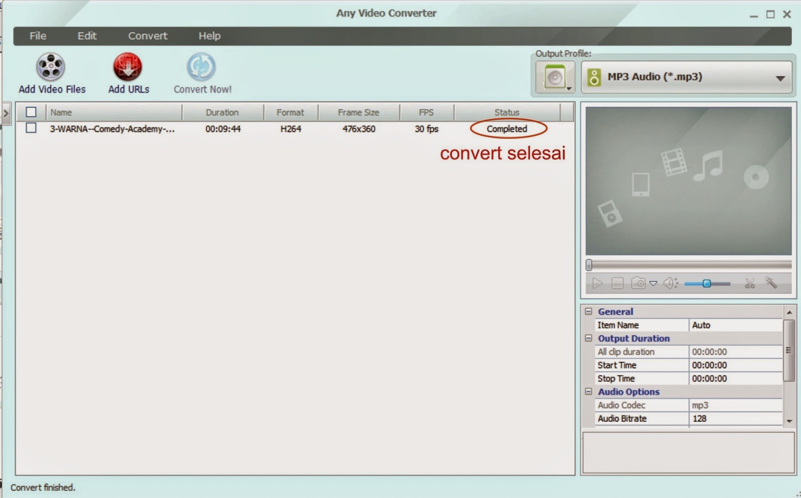Click the Play button in the preview player
801x498 pixels.
(x=598, y=283)
